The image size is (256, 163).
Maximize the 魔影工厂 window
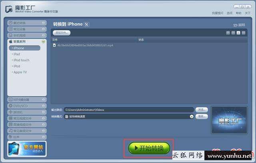(x=242, y=7)
